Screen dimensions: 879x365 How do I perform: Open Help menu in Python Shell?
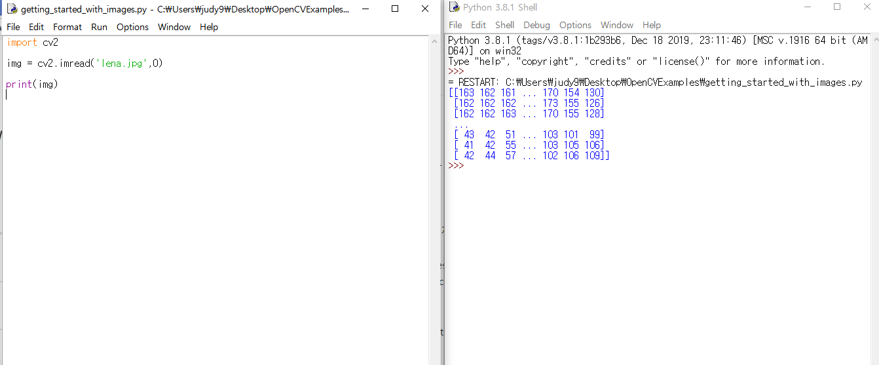pos(652,25)
